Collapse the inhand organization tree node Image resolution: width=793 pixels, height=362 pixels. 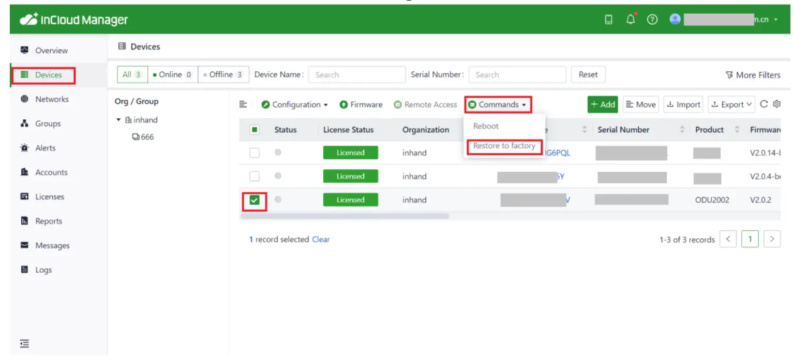point(118,120)
